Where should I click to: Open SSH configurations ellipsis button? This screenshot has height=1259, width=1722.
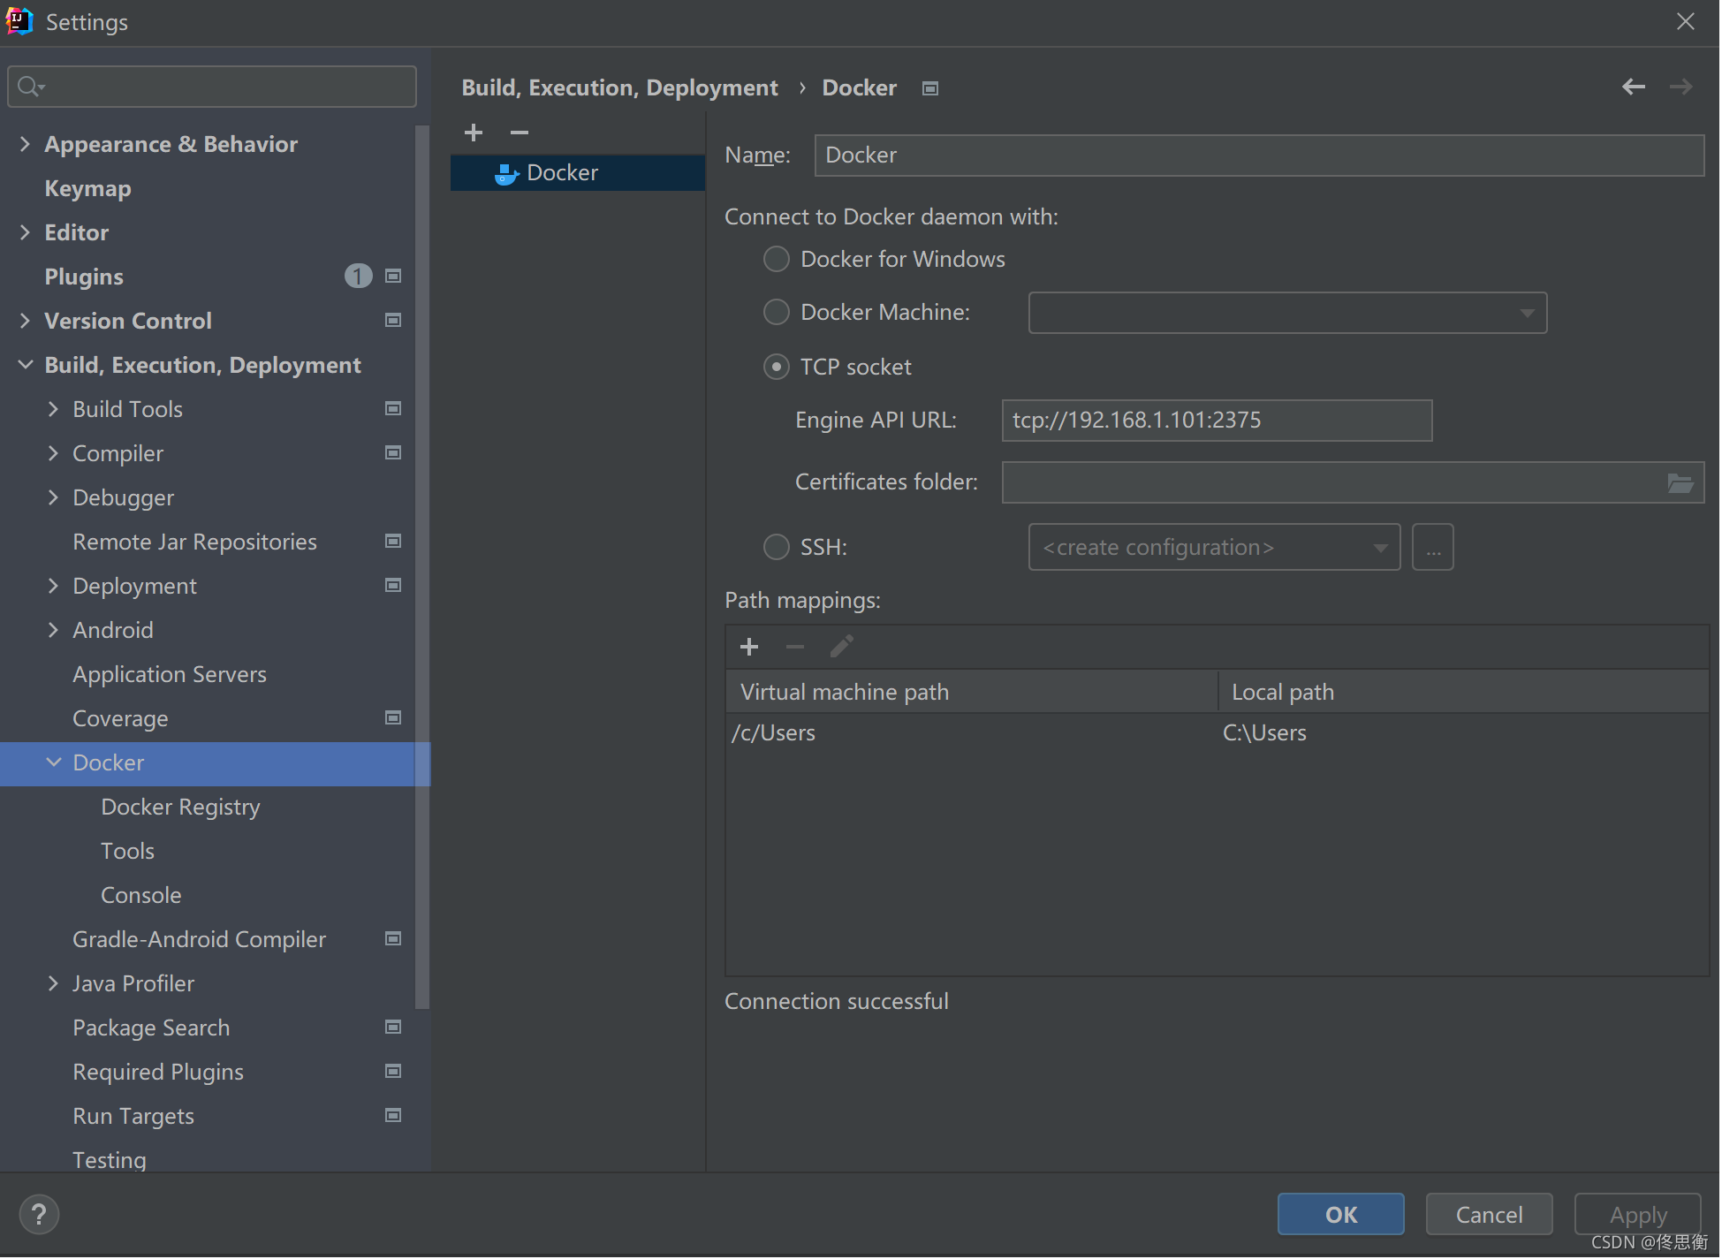1432,548
